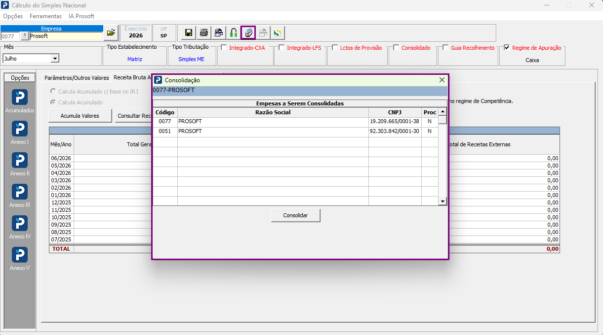
Task: Toggle the Regime de Apuração checkbox
Action: 507,48
